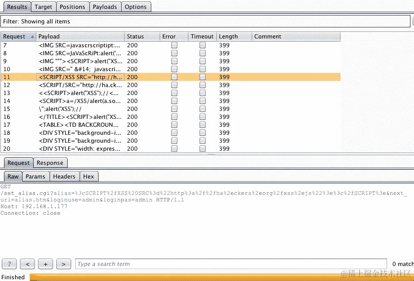The width and height of the screenshot is (414, 281).
Task: Toggle the Timeout checkbox for request 18
Action: [202, 133]
